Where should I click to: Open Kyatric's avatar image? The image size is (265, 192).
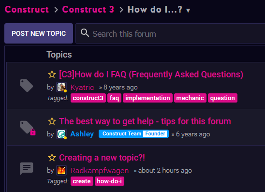click(61, 87)
